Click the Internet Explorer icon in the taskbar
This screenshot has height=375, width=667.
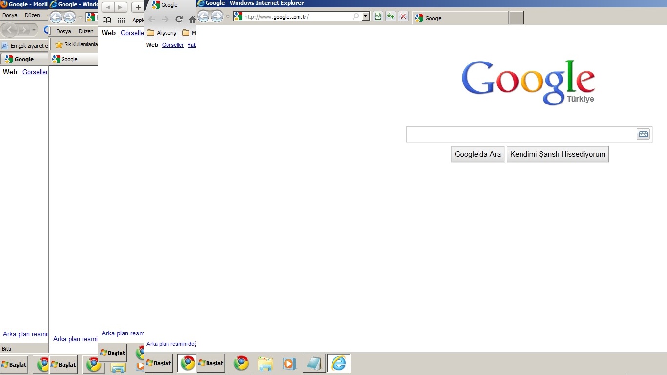[339, 363]
